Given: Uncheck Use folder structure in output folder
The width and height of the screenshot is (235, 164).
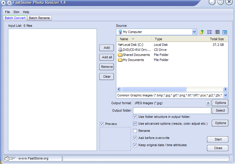Looking at the screenshot, I should (135, 117).
